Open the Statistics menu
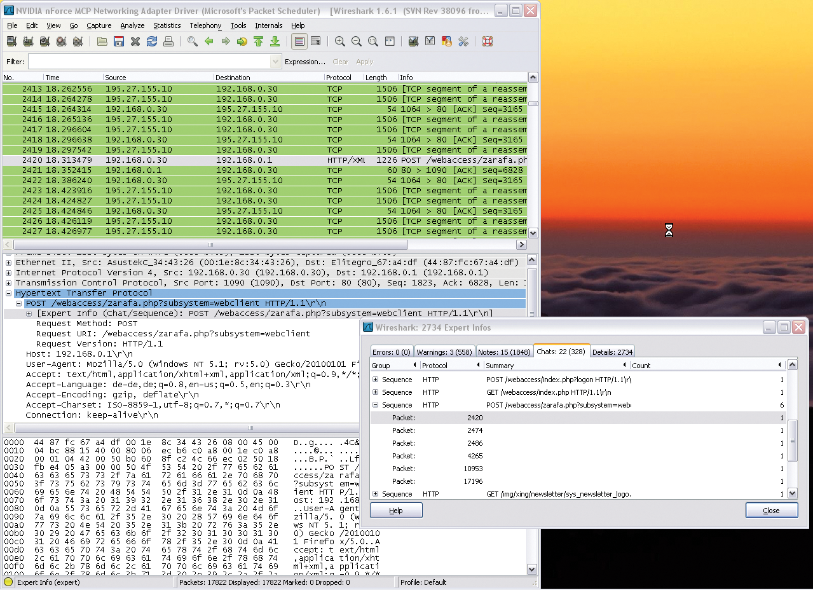813x590 pixels. point(167,25)
